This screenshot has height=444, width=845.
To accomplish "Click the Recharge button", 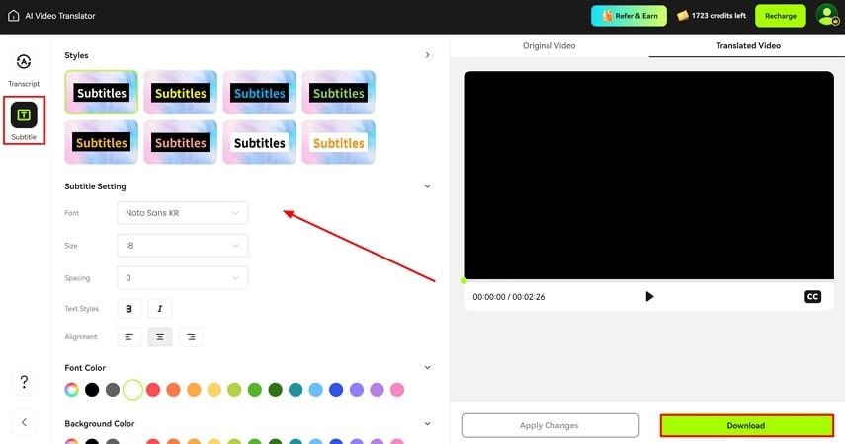I will click(x=781, y=16).
